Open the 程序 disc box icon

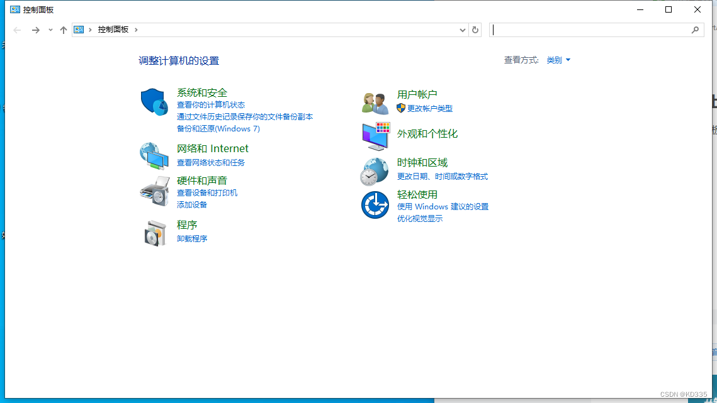point(155,233)
